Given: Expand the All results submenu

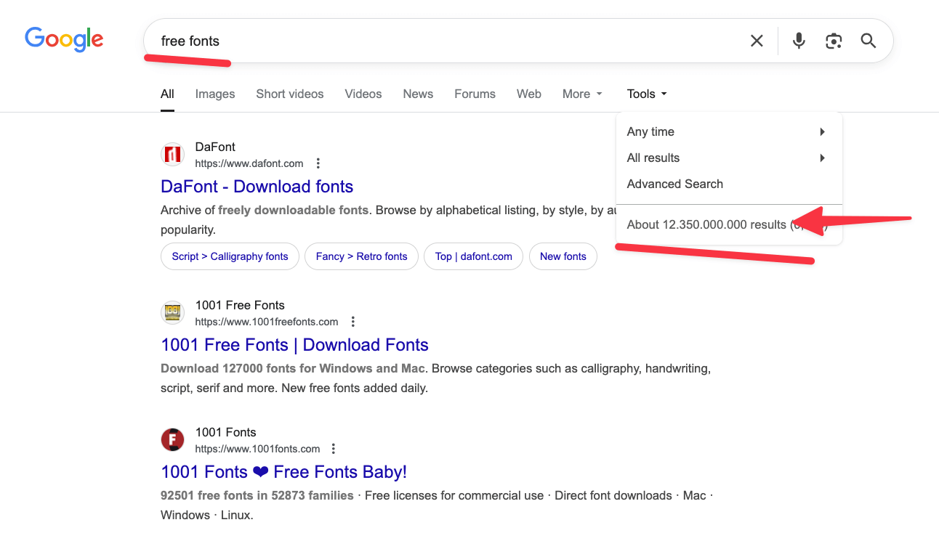Looking at the screenshot, I should [x=729, y=158].
